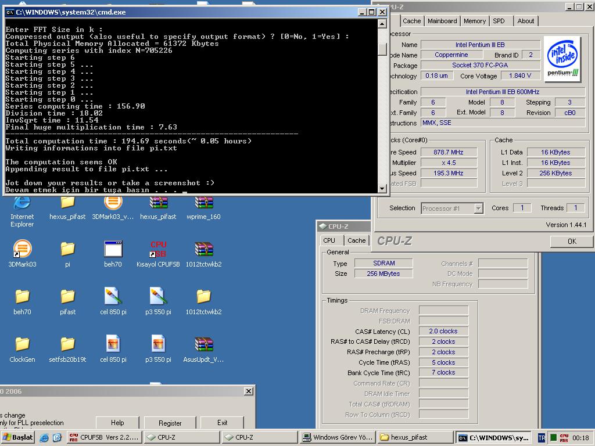Click the TR language indicator in tray
This screenshot has width=595, height=446.
542,438
